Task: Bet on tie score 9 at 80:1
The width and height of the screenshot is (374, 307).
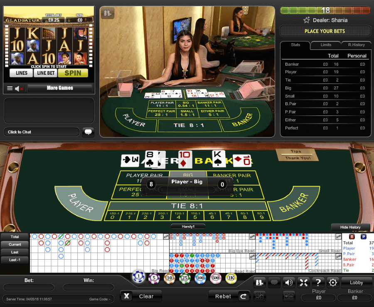Action: point(261,216)
